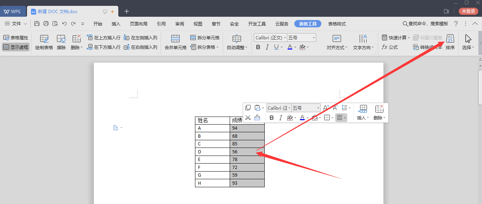Screen dimensions: 482x204
Task: Toggle Italic in the ribbon
Action: 267,47
